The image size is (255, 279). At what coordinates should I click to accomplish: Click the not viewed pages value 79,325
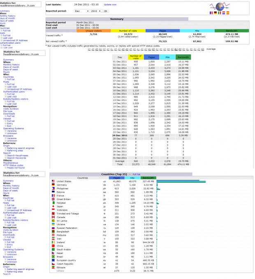point(162,41)
